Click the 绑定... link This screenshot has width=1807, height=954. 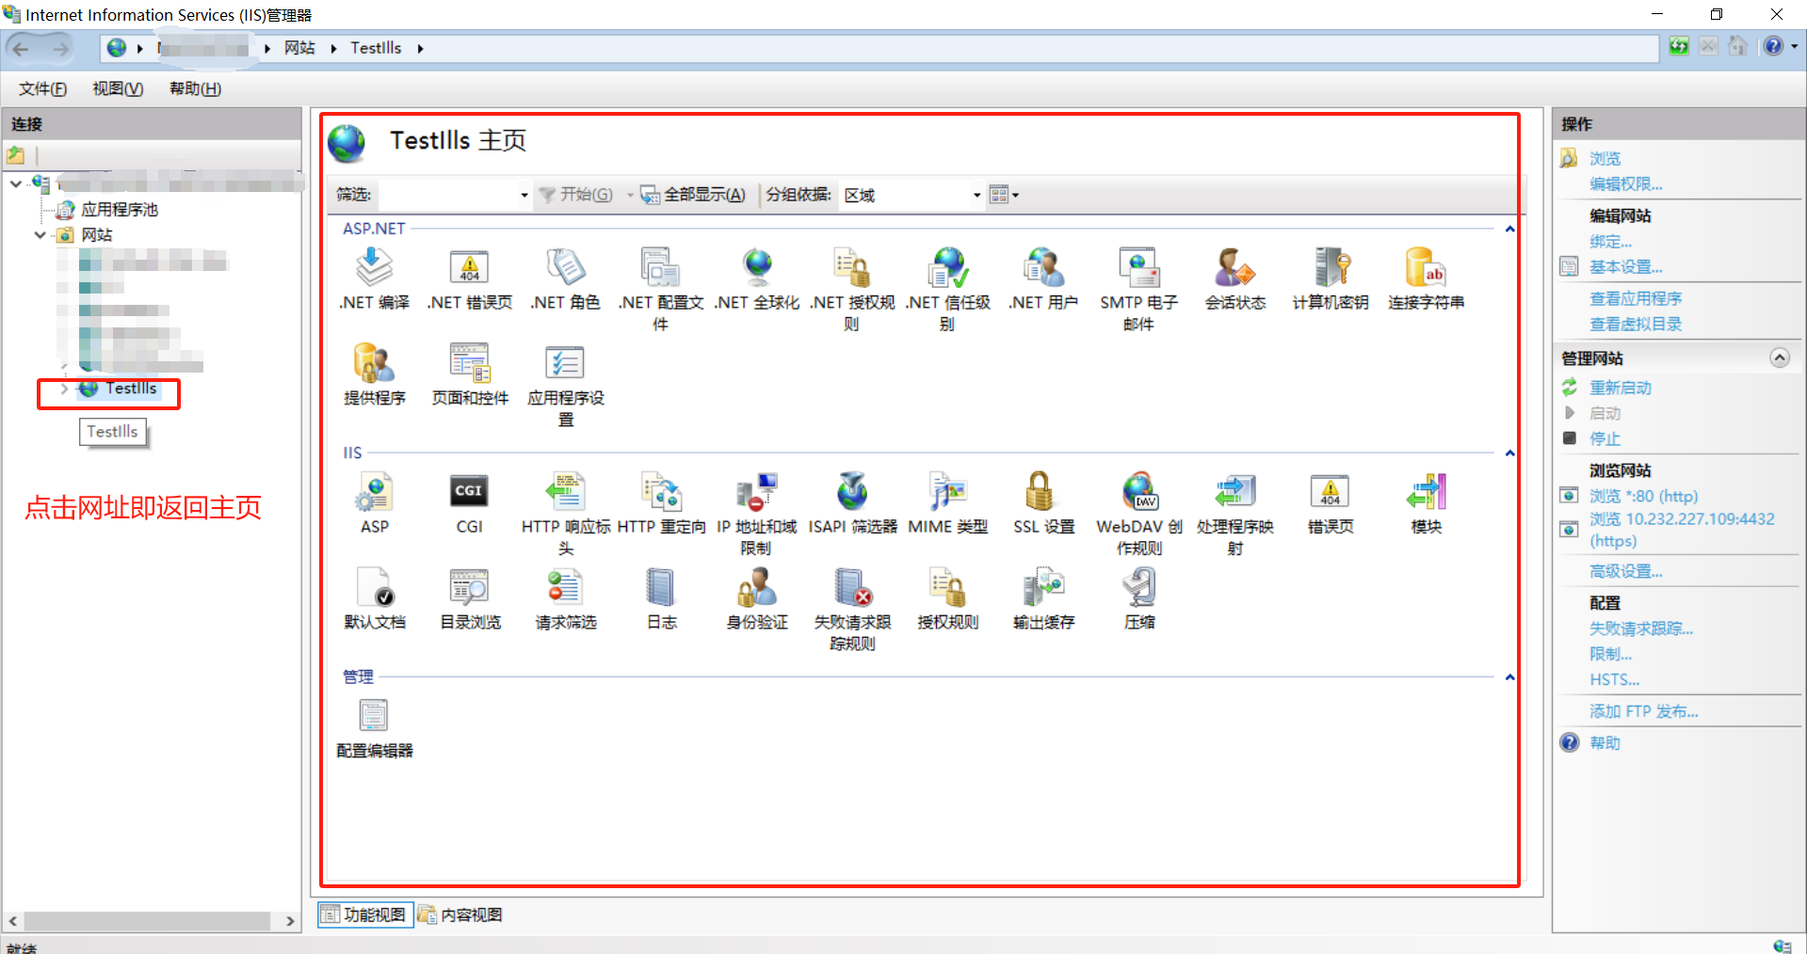(1610, 242)
